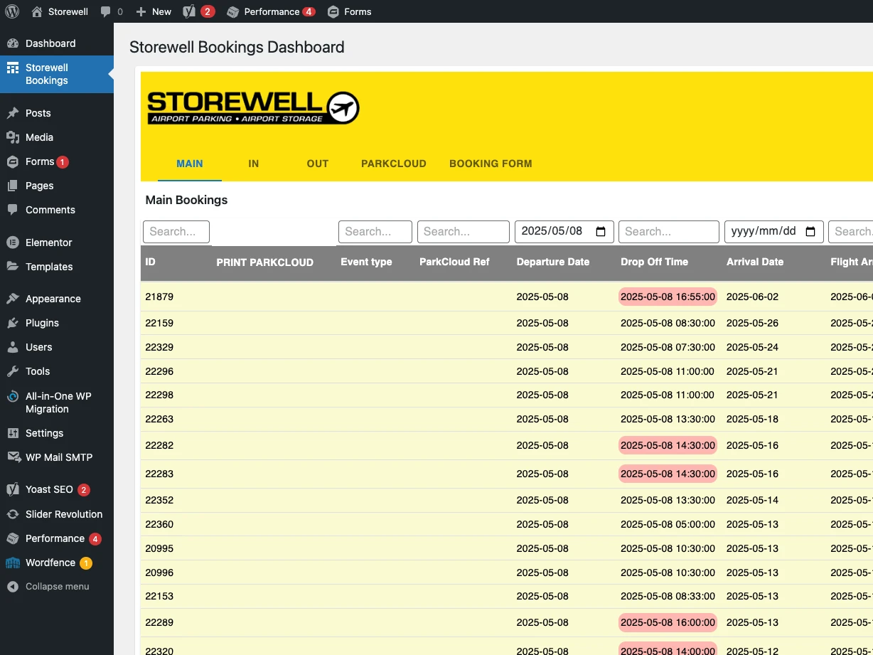The width and height of the screenshot is (873, 655).
Task: Sort by Drop Off Time column header
Action: pyautogui.click(x=654, y=262)
